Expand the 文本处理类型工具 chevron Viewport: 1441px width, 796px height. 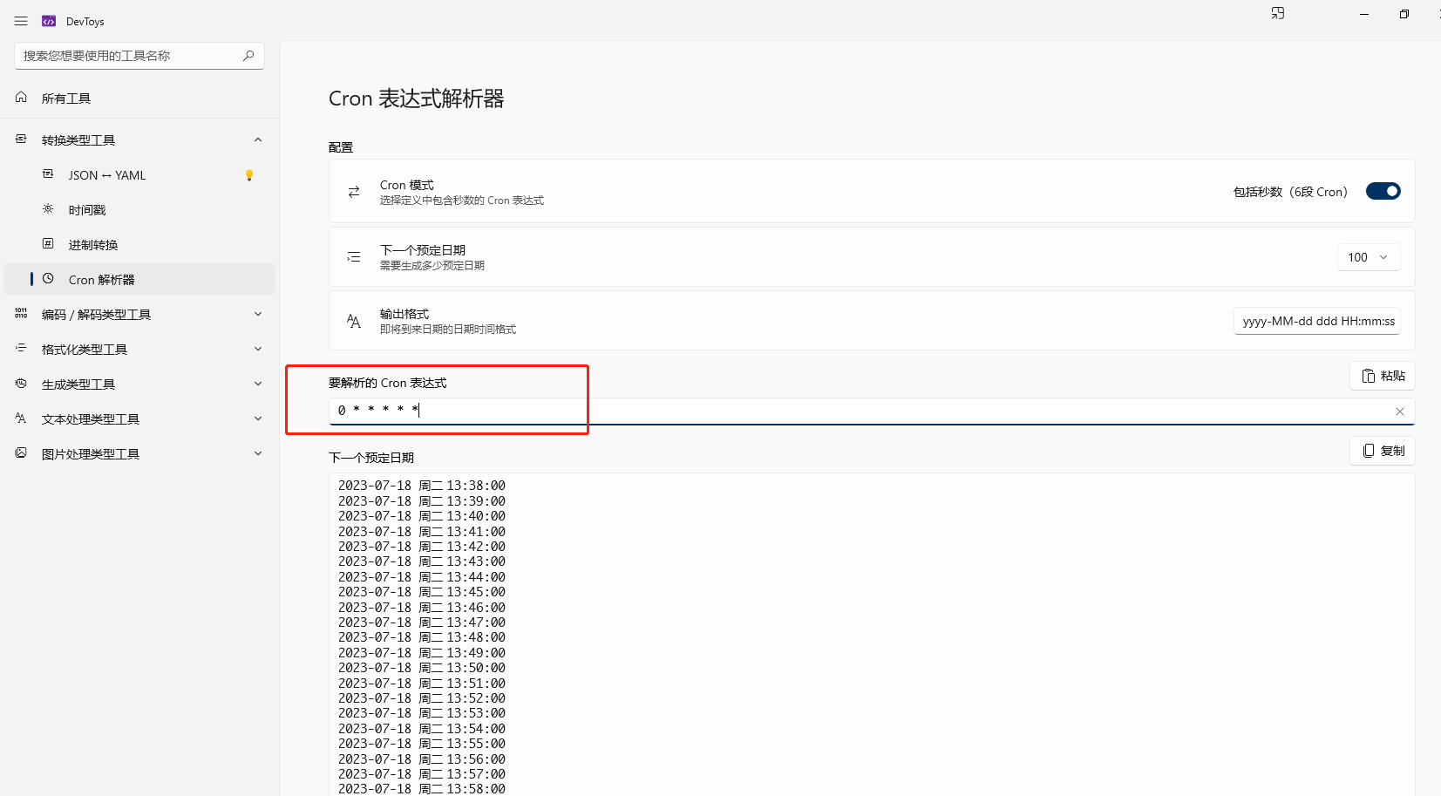click(x=258, y=418)
